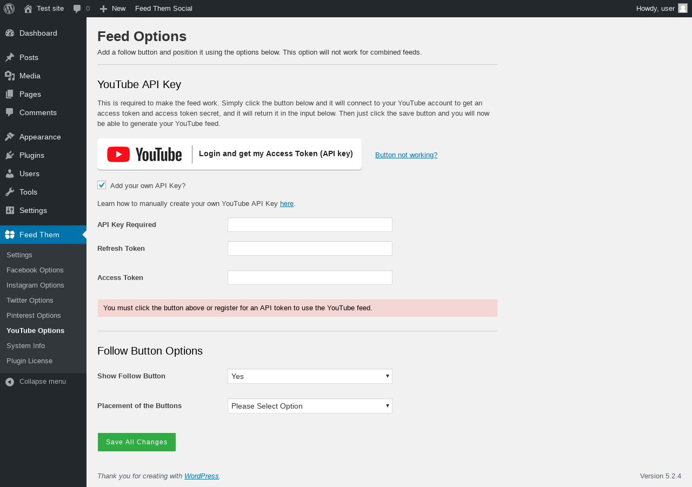Open the Show Follow Button dropdown
Viewport: 692px width, 487px height.
pyautogui.click(x=310, y=376)
